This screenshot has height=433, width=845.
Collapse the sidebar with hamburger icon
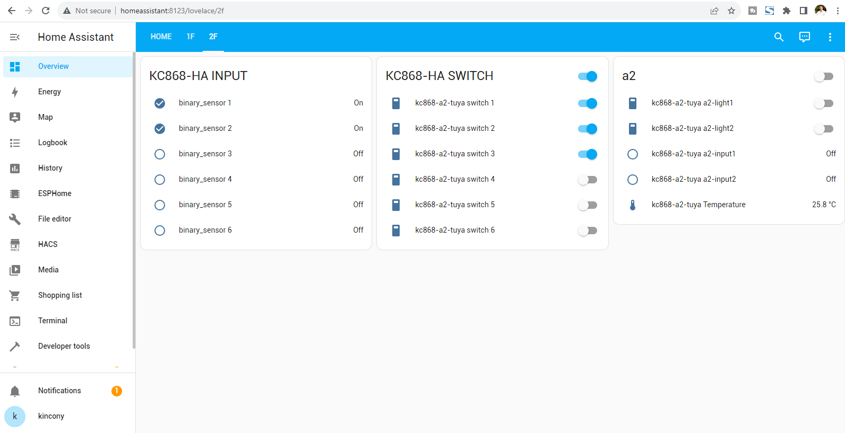click(x=15, y=37)
